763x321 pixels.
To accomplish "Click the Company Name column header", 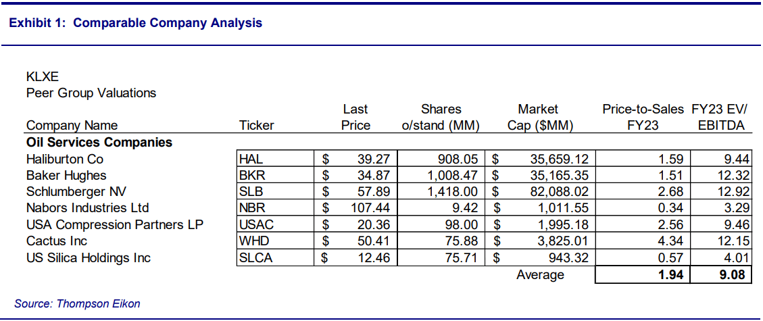I will click(x=72, y=125).
